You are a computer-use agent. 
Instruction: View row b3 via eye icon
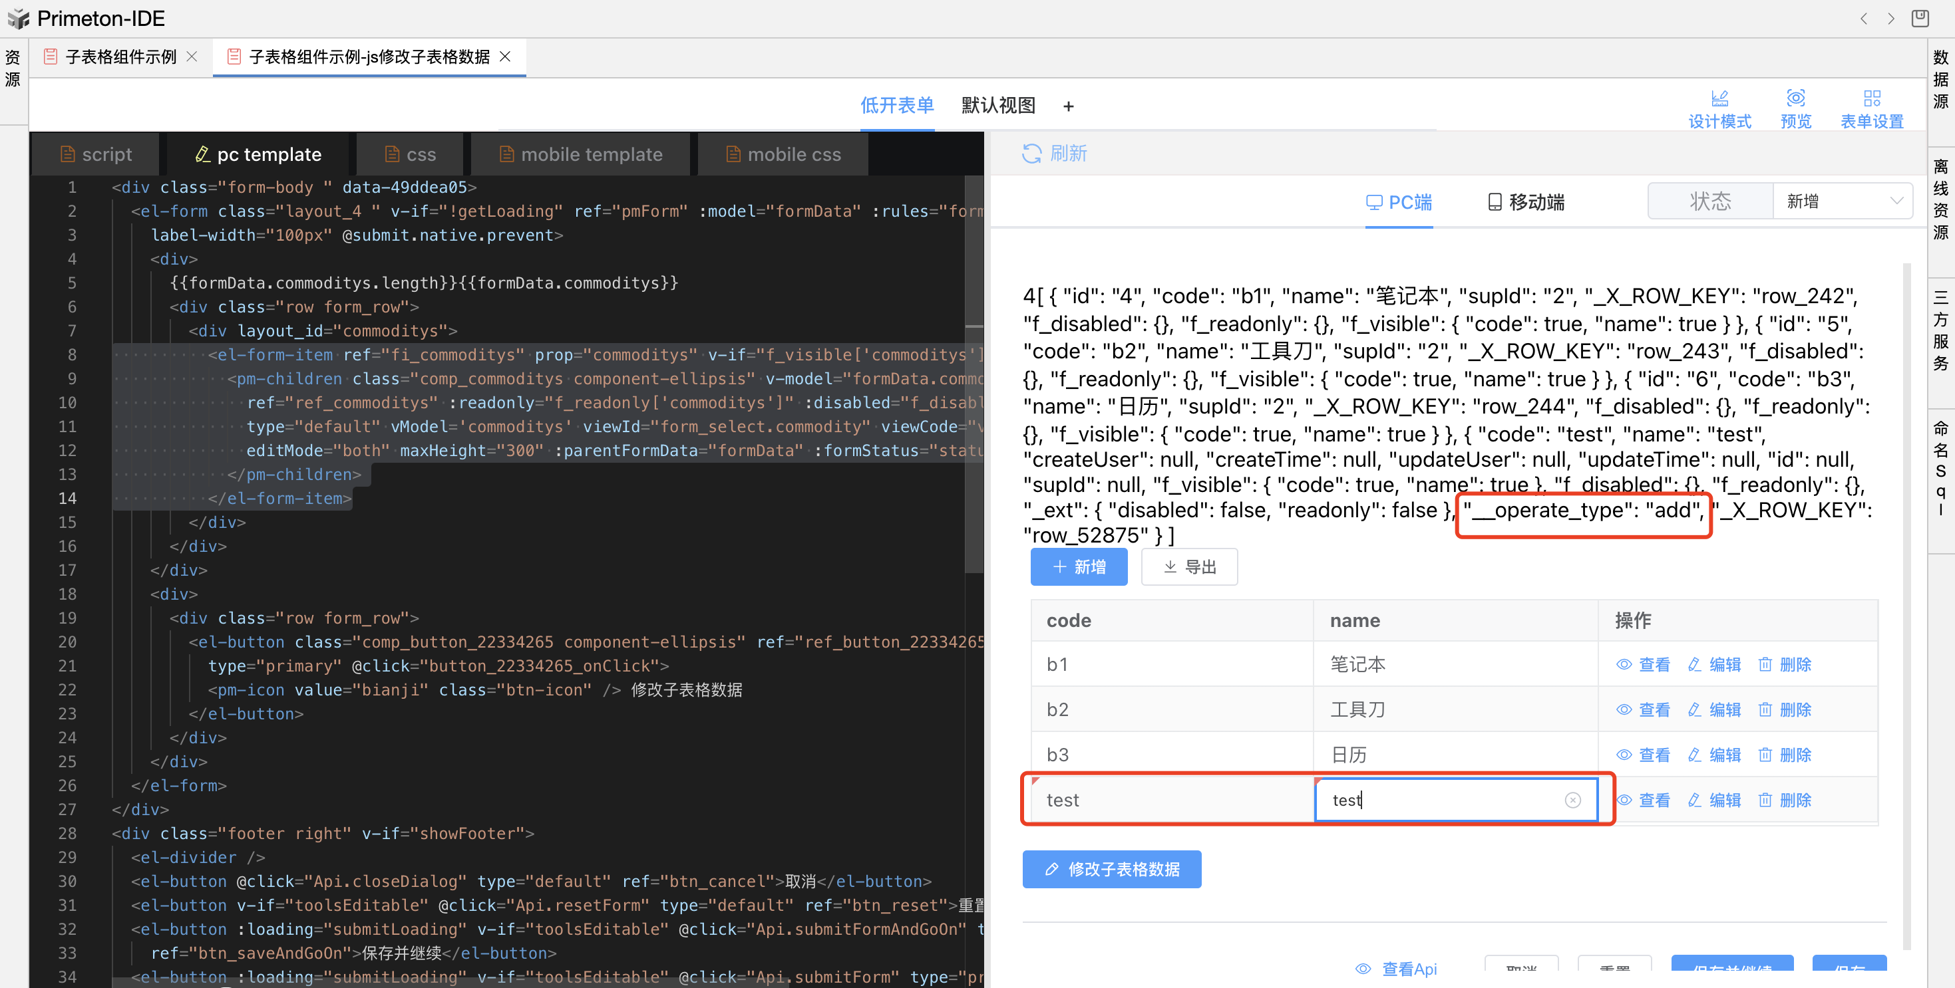pyautogui.click(x=1624, y=755)
